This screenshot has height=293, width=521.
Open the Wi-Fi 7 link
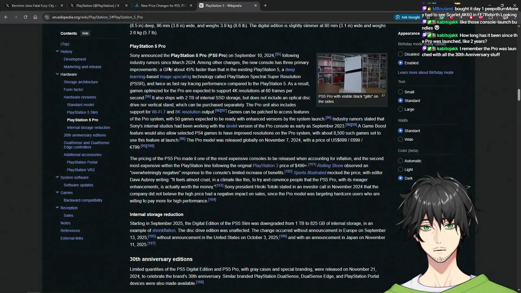(x=158, y=112)
